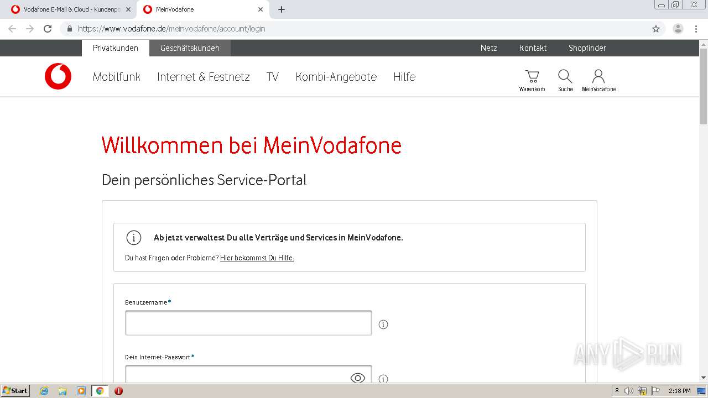View site info via padlock icon
The height and width of the screenshot is (398, 708).
(x=70, y=29)
